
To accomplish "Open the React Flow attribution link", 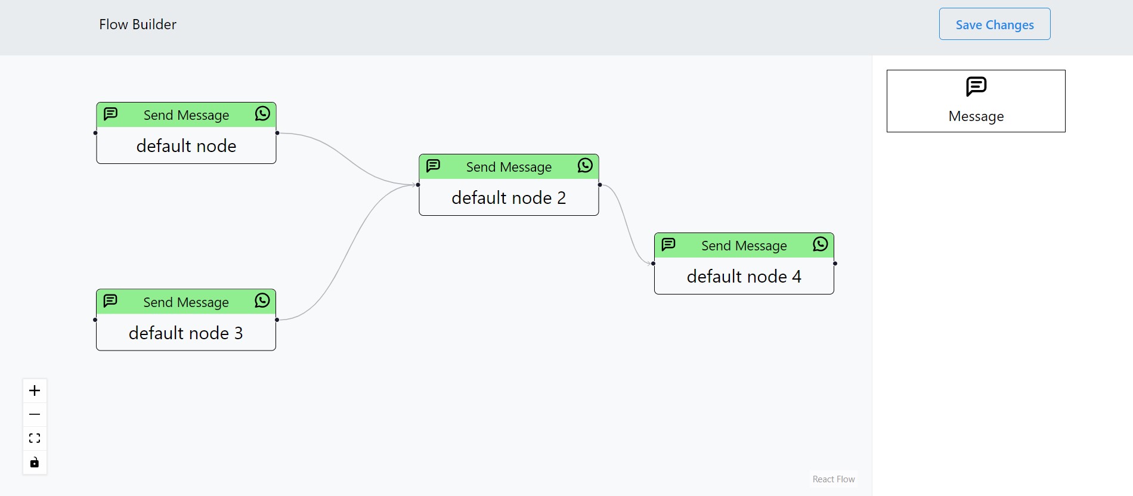I will 833,479.
